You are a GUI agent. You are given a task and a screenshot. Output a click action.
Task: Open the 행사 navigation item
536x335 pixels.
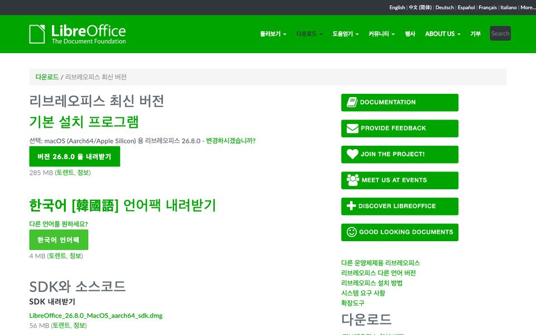(410, 34)
